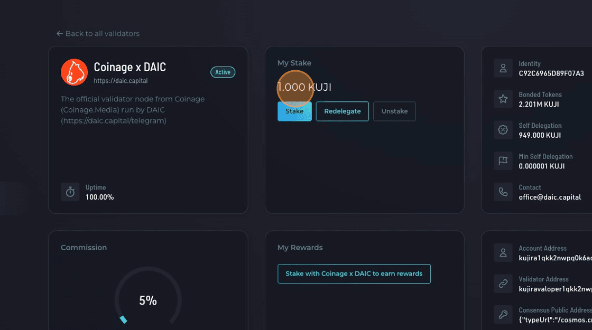The width and height of the screenshot is (592, 330).
Task: Click the 1.000 KUJI stake amount
Action: point(305,88)
